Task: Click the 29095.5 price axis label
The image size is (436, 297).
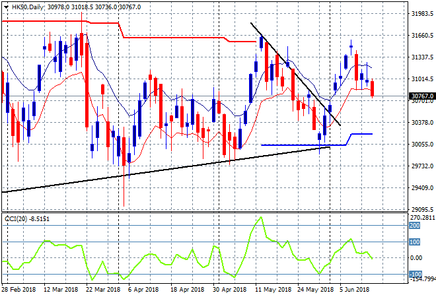Action: 422,209
